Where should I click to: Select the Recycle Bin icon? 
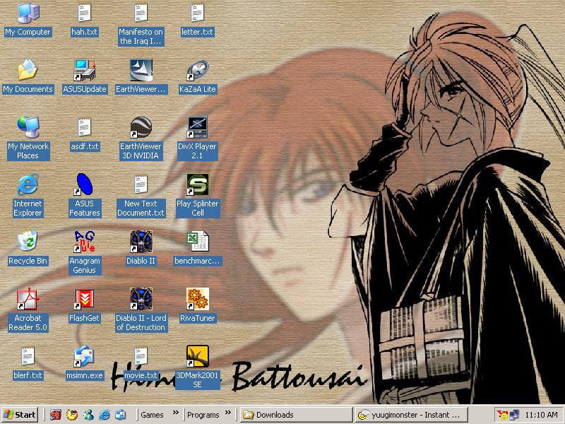[28, 243]
